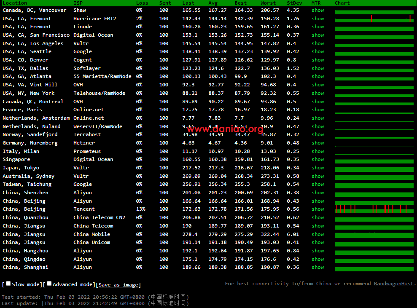
Task: Show MTR for Sandefjord Terrahost row
Action: pyautogui.click(x=318, y=134)
